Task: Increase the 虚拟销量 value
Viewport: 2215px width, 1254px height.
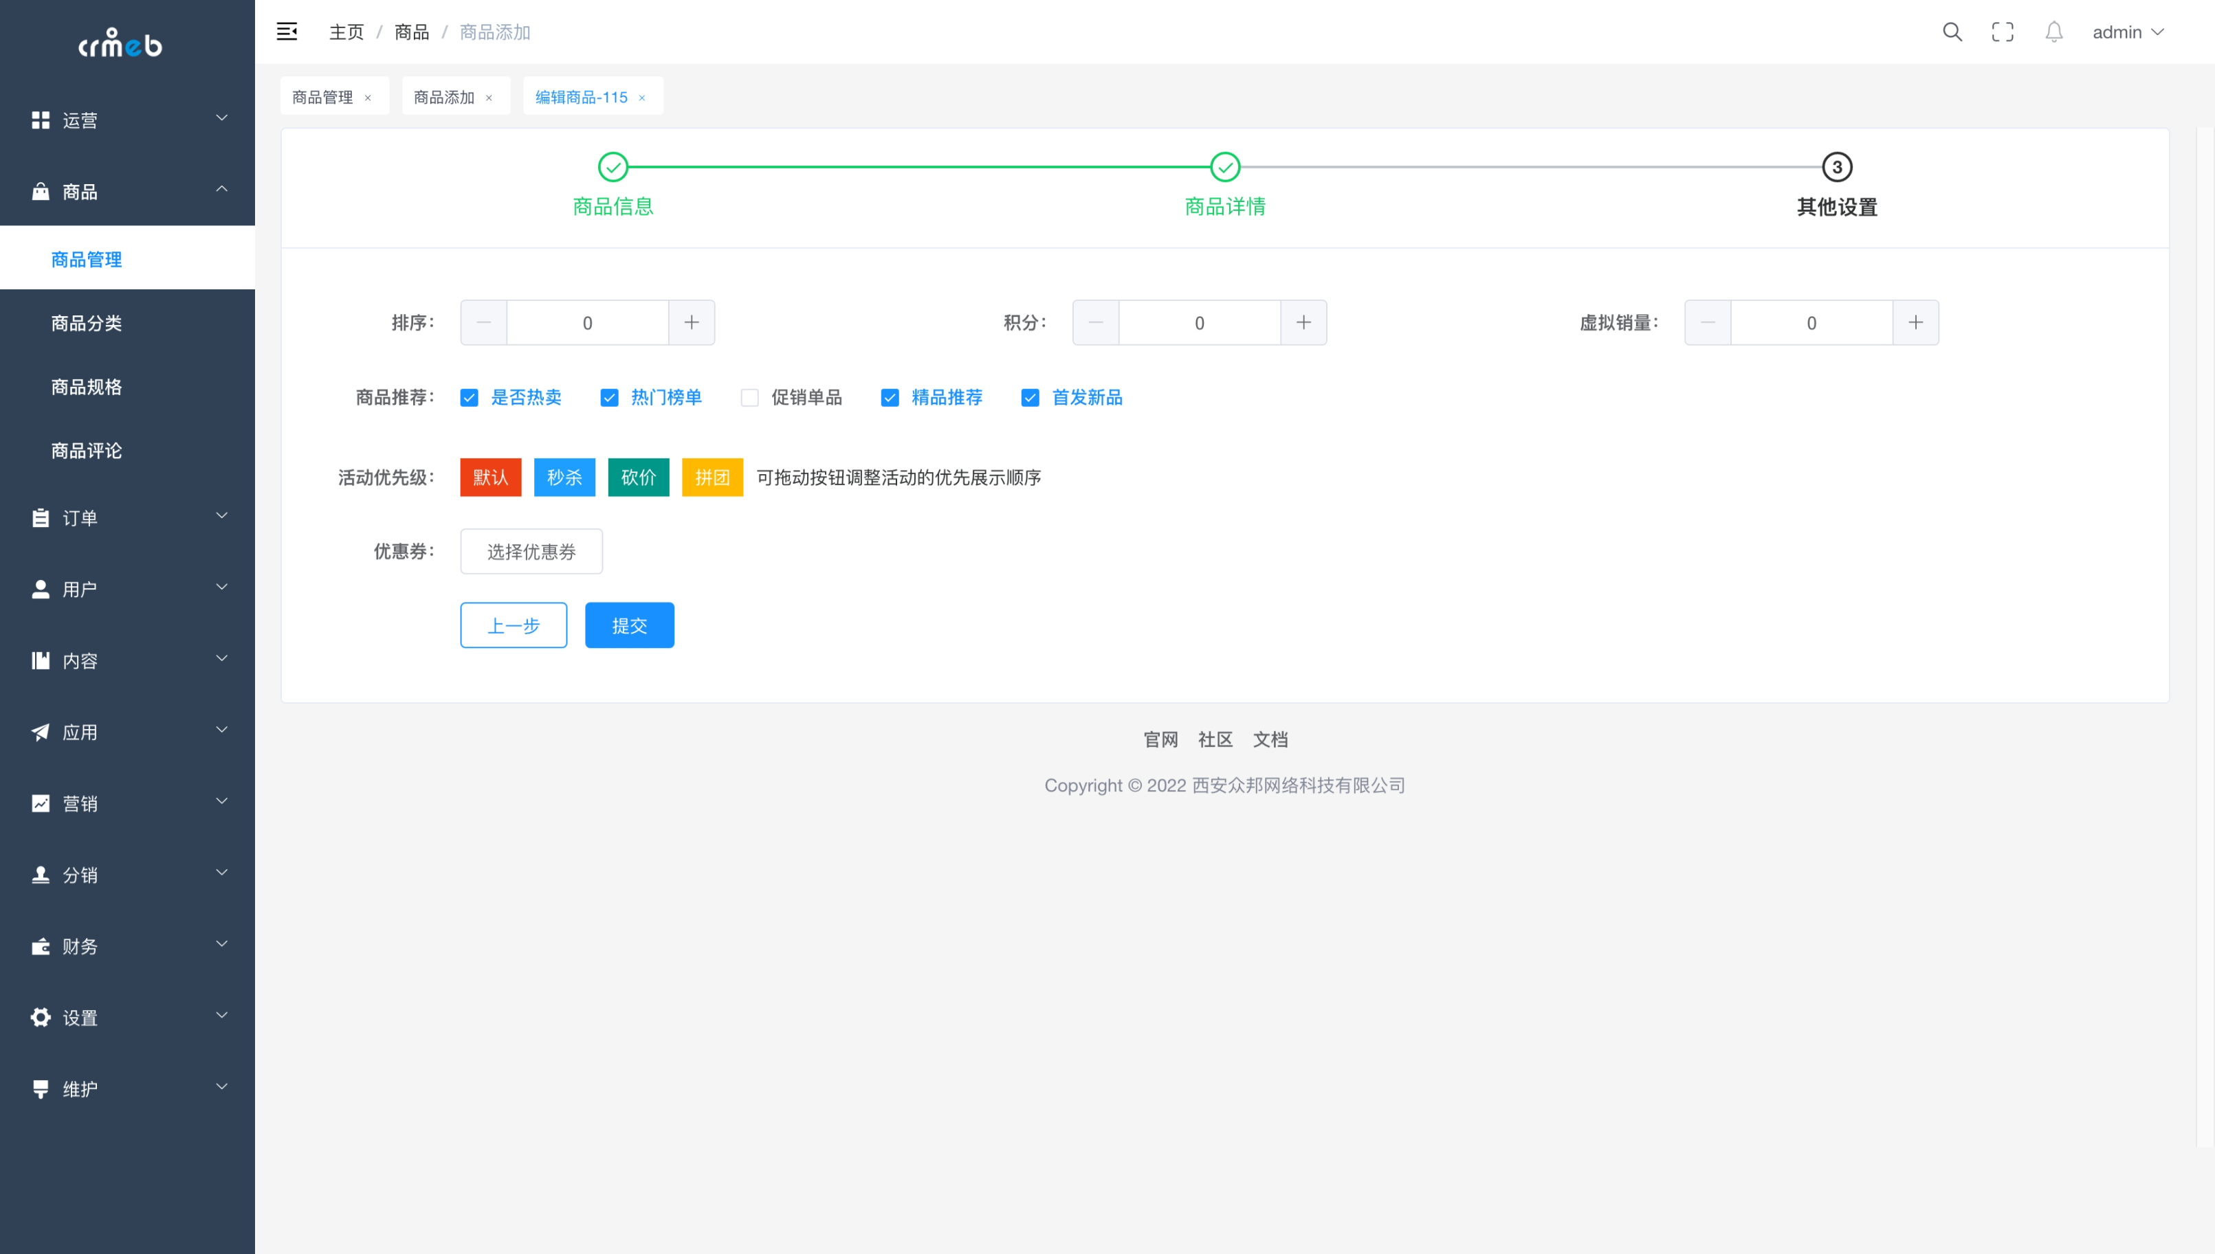Action: 1916,322
